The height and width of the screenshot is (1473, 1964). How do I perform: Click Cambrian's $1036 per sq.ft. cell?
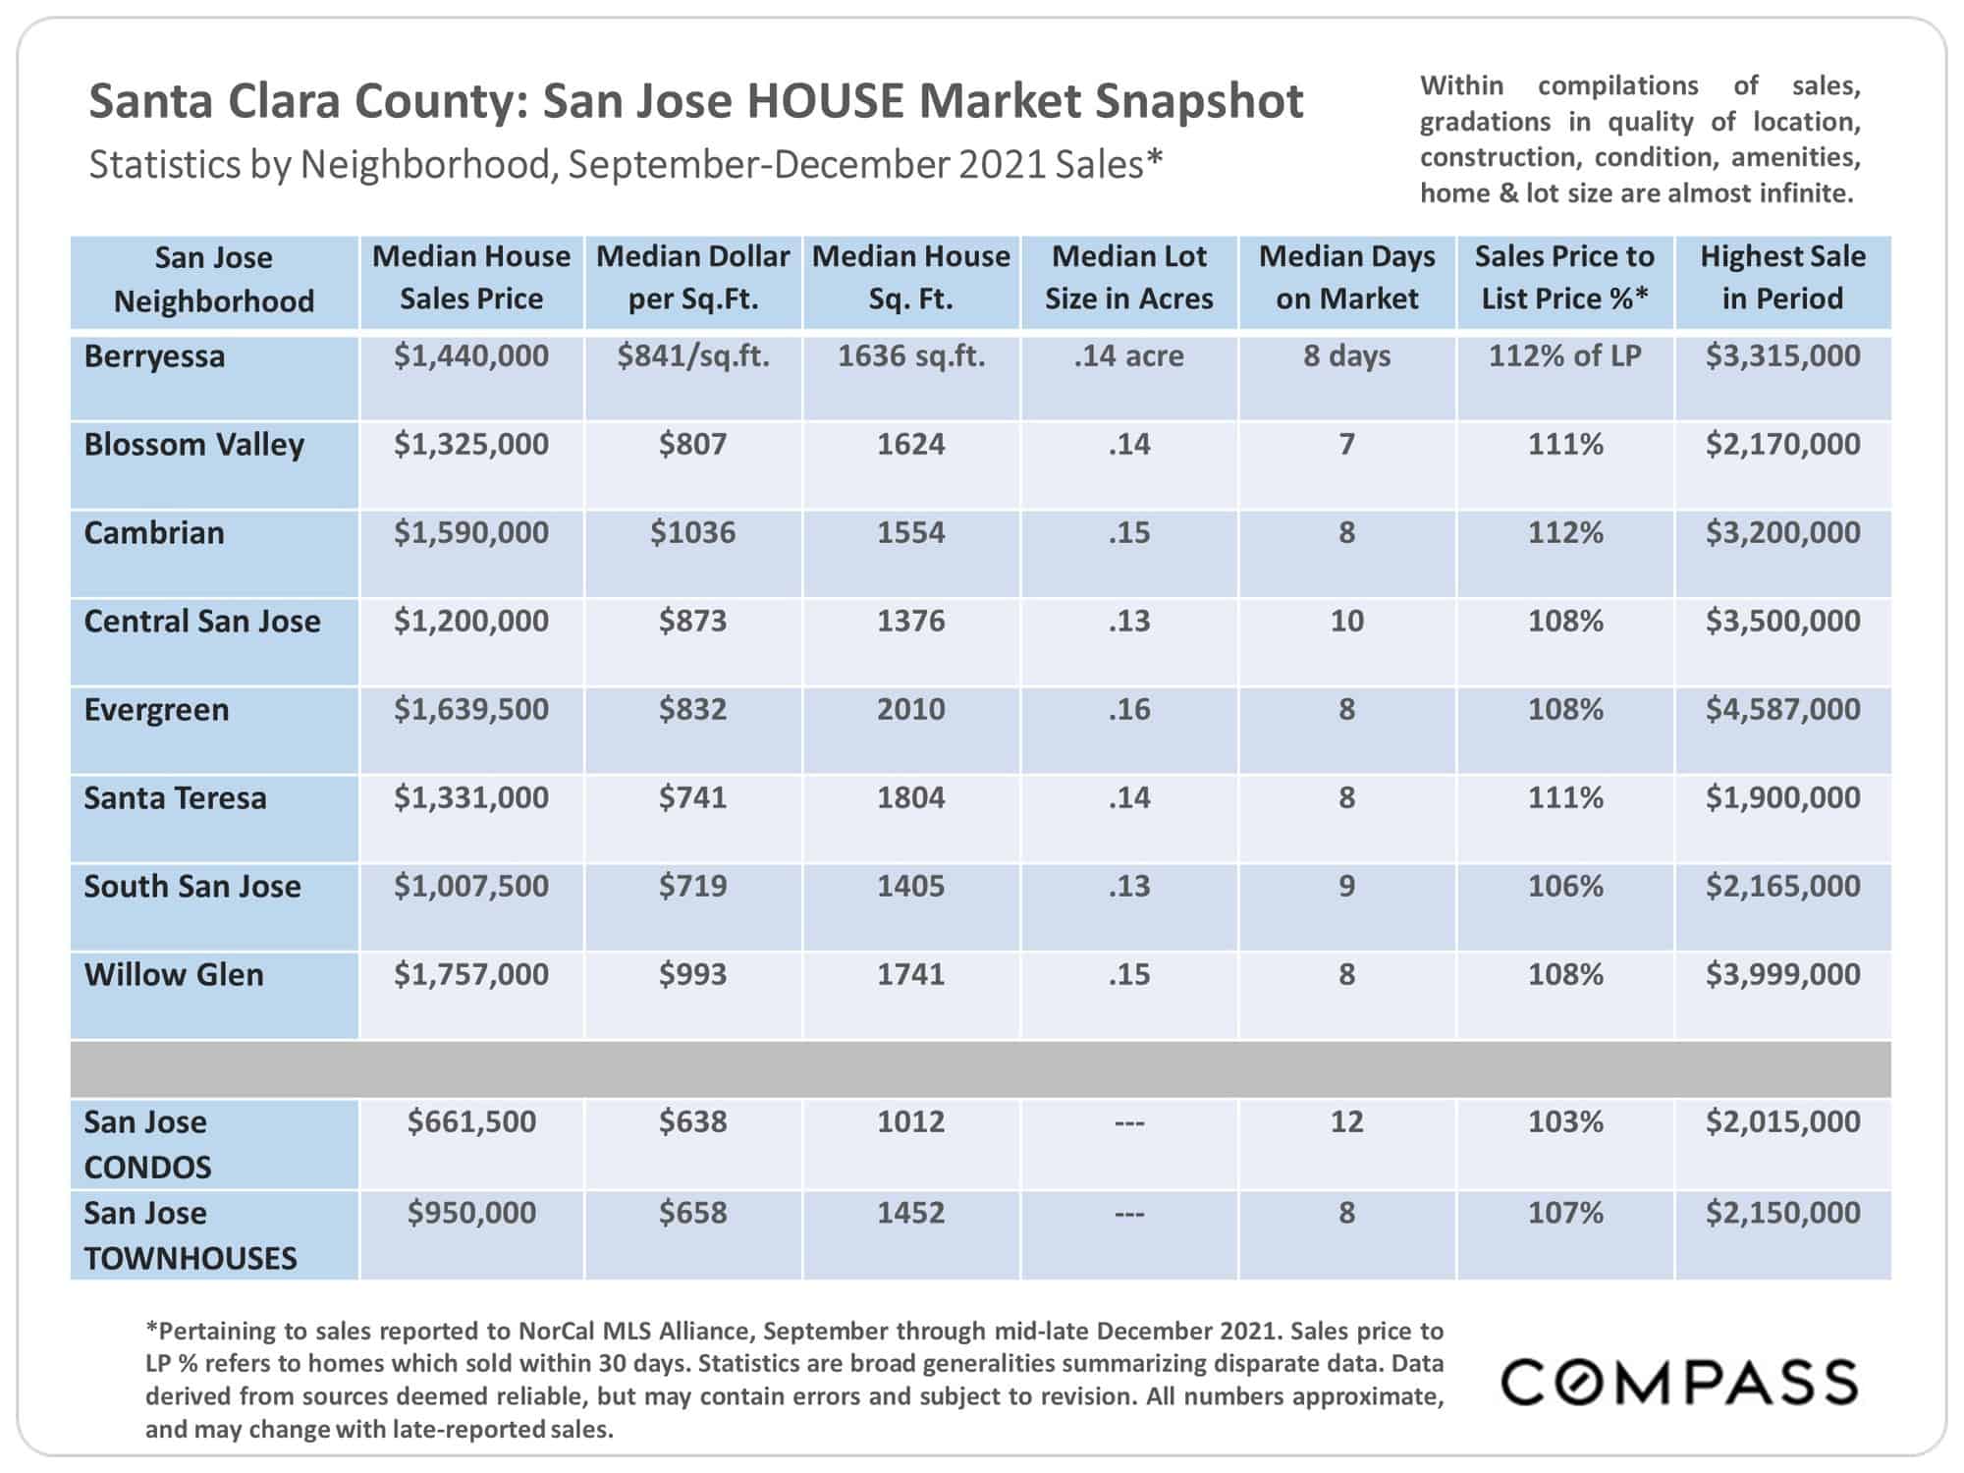tap(693, 553)
